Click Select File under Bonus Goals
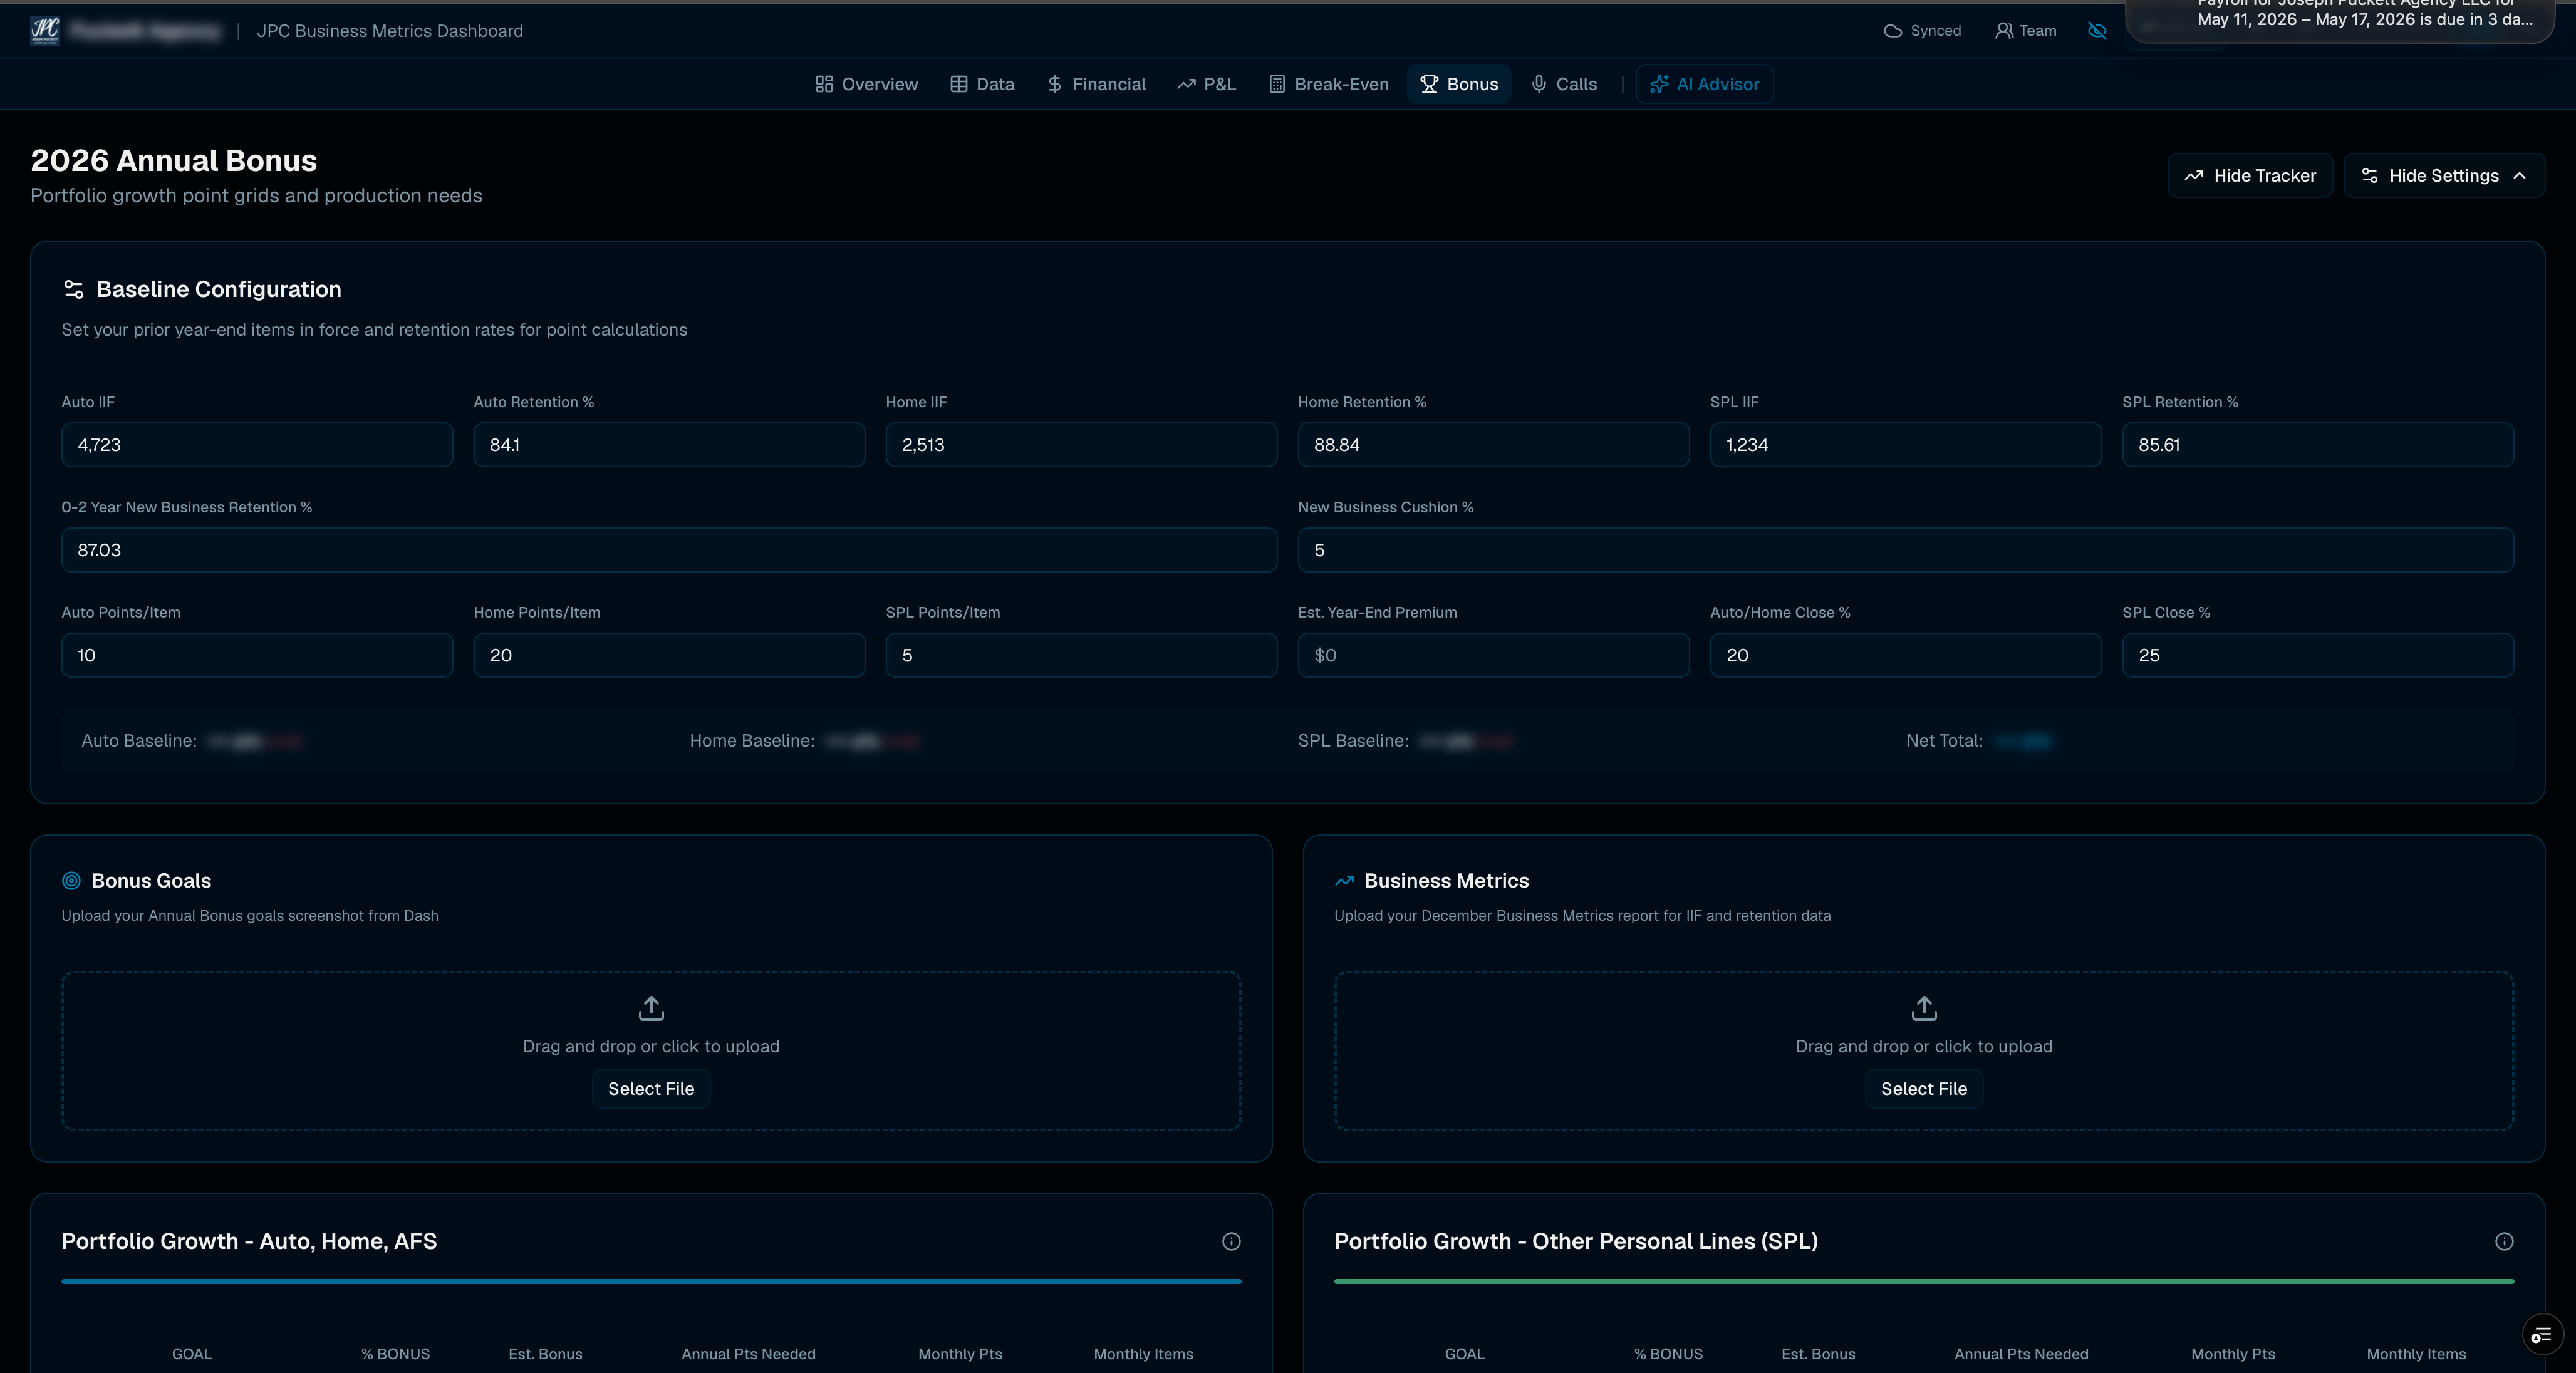Screen dimensions: 2576x1373 coord(651,1089)
